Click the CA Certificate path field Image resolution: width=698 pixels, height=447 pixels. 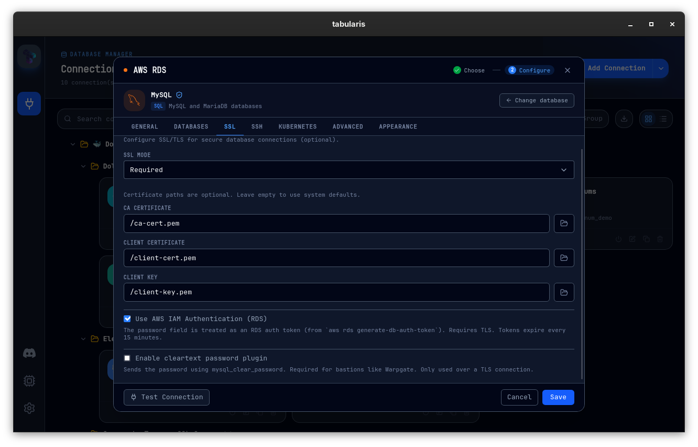pyautogui.click(x=336, y=223)
